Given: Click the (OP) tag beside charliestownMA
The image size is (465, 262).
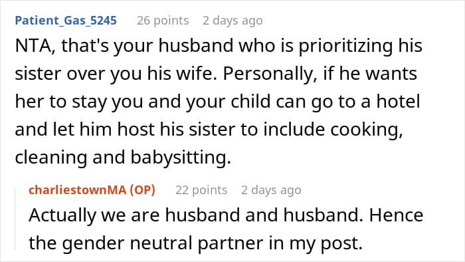Looking at the screenshot, I should click(143, 190).
